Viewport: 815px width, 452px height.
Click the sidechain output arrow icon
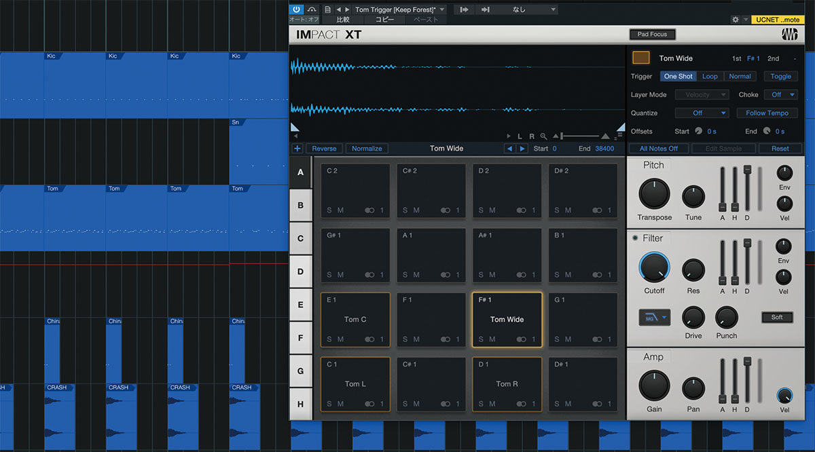[486, 10]
